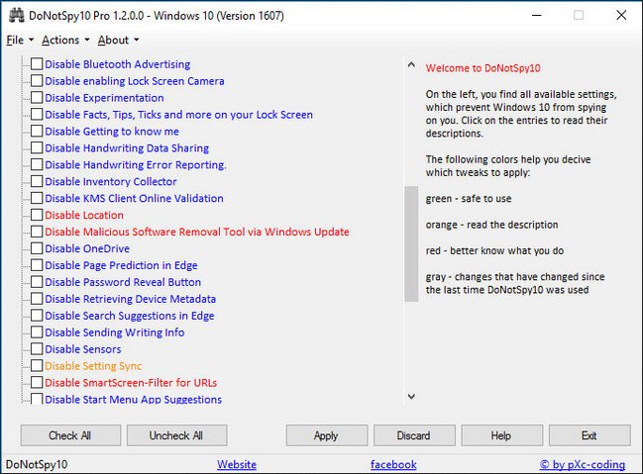Image resolution: width=643 pixels, height=474 pixels.
Task: Check Disable Start Menu App Suggestions box
Action: pos(37,399)
